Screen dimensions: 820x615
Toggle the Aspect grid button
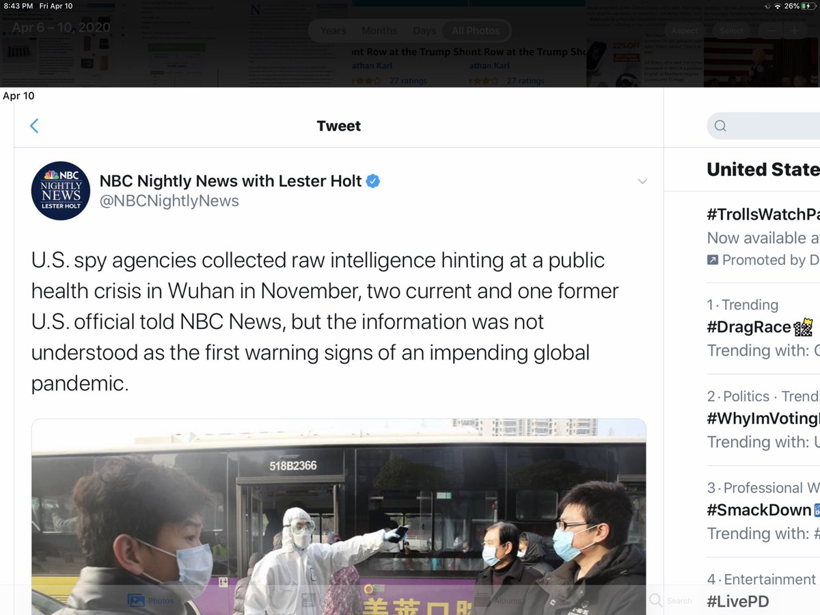coord(685,31)
